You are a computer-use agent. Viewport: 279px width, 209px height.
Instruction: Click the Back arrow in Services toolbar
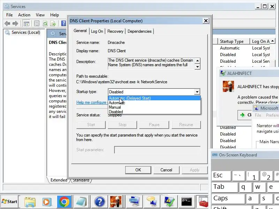7,23
